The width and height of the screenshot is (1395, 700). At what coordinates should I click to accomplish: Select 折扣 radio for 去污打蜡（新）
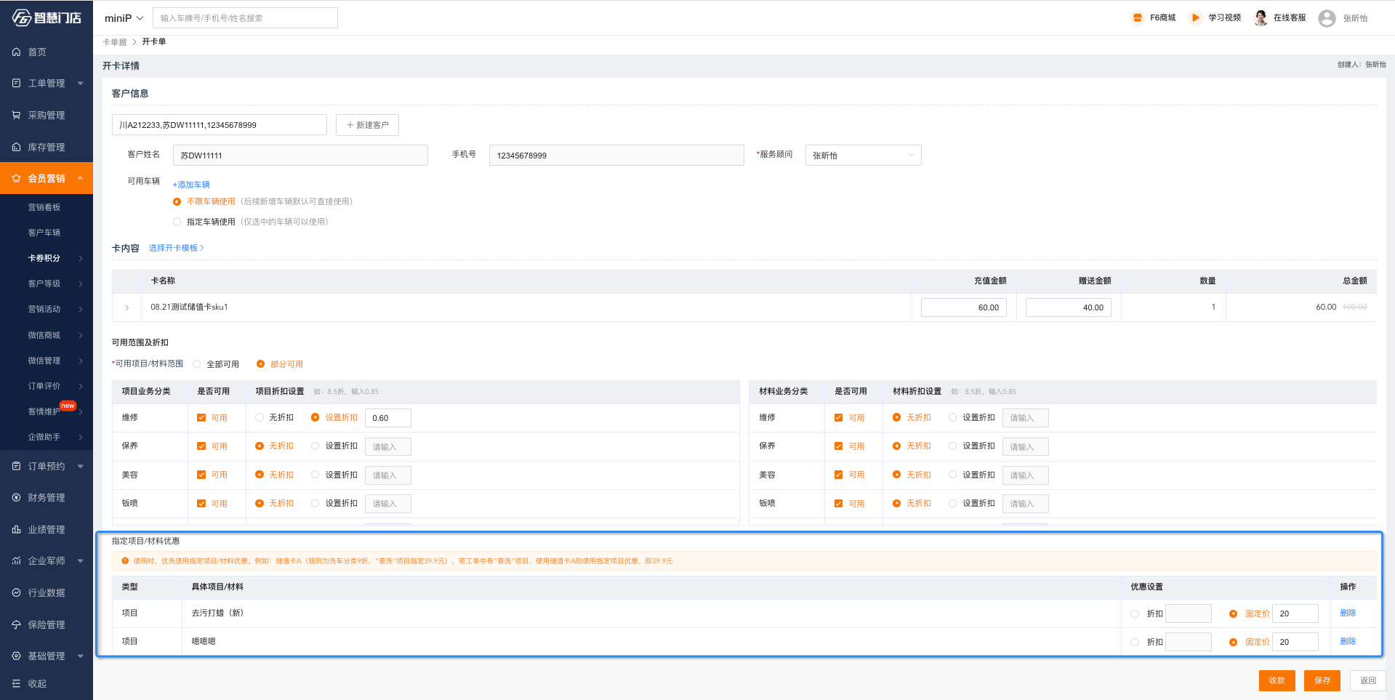1135,614
